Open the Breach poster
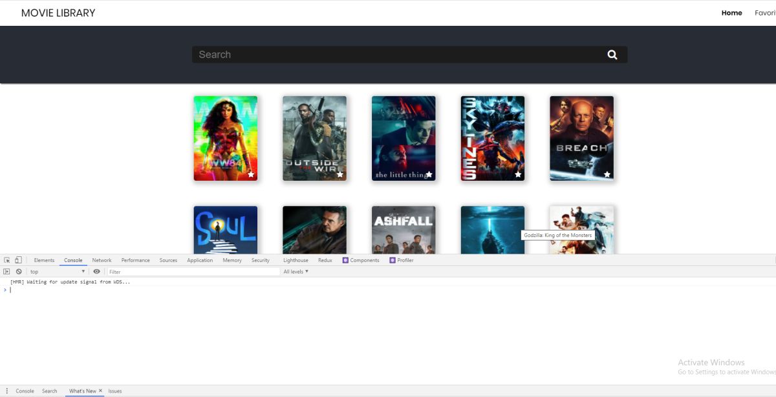The image size is (776, 397). [581, 138]
